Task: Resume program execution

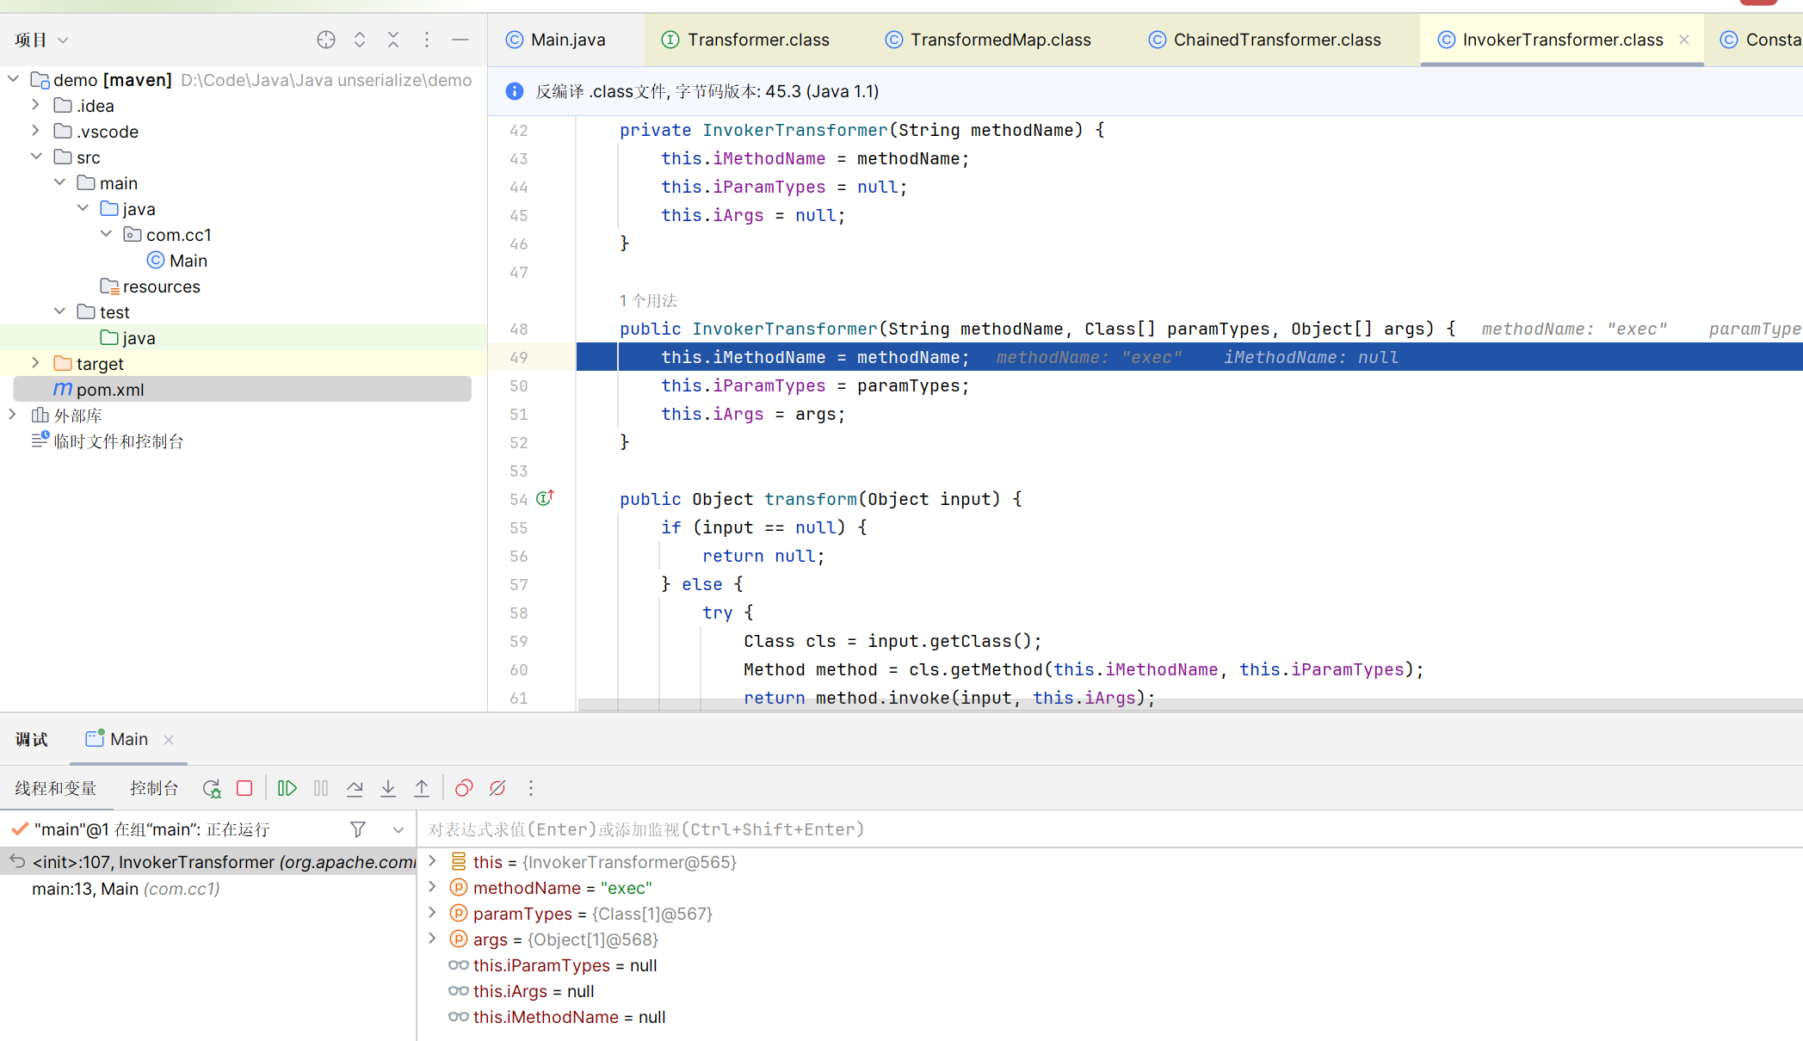Action: tap(287, 788)
